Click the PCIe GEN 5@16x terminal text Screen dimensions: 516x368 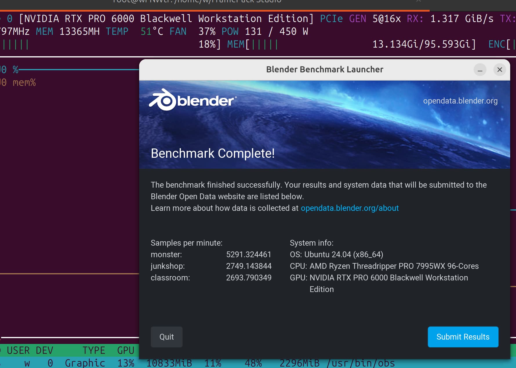click(360, 19)
